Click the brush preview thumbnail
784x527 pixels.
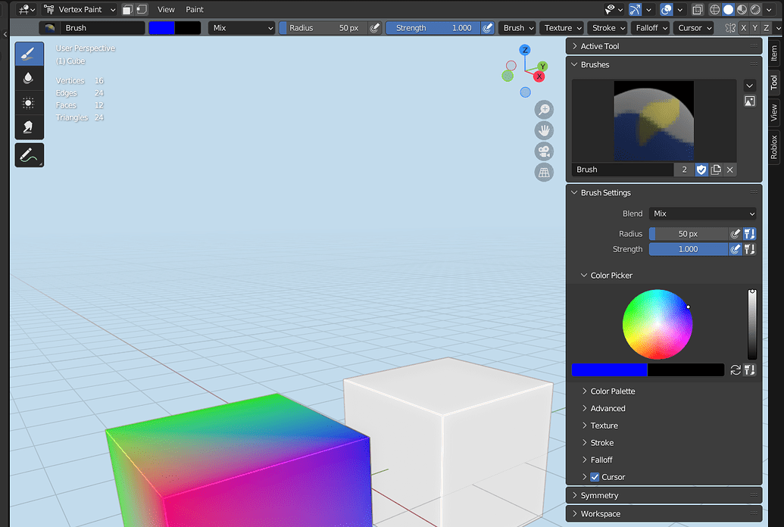pos(654,121)
